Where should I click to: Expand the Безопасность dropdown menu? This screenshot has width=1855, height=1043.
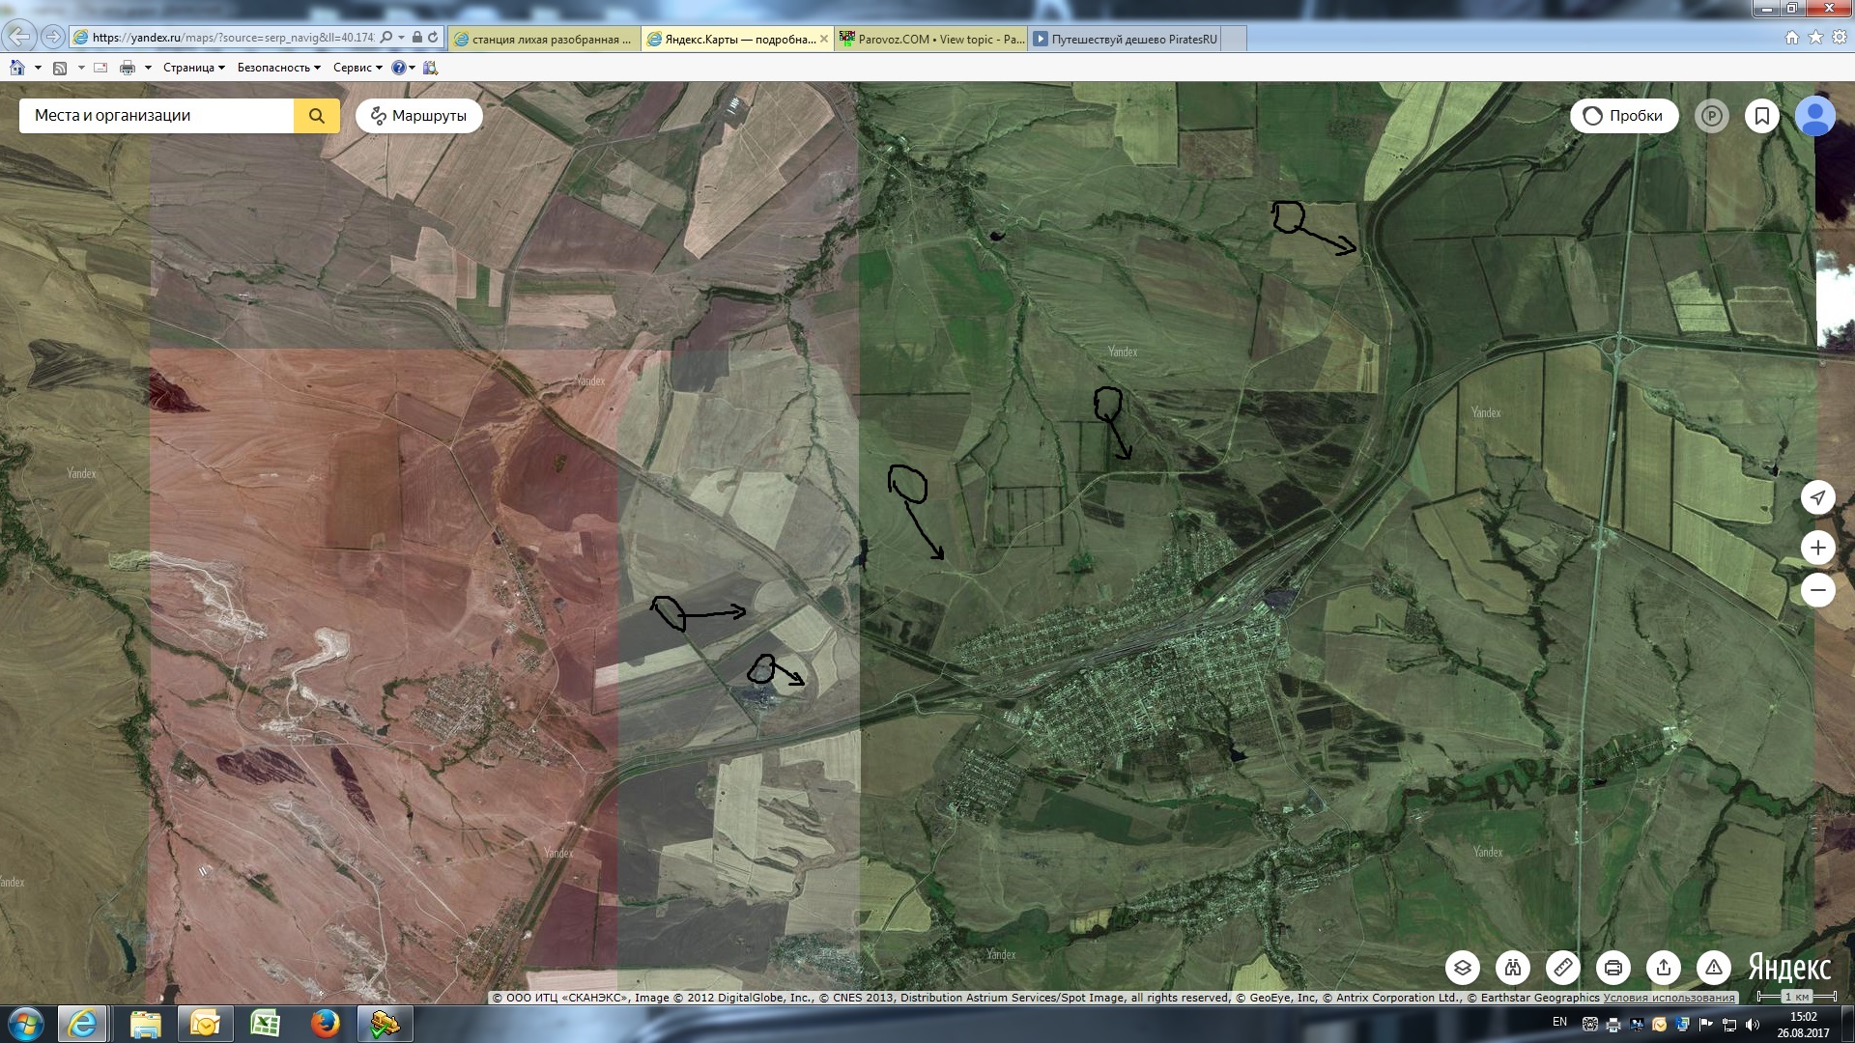point(278,68)
